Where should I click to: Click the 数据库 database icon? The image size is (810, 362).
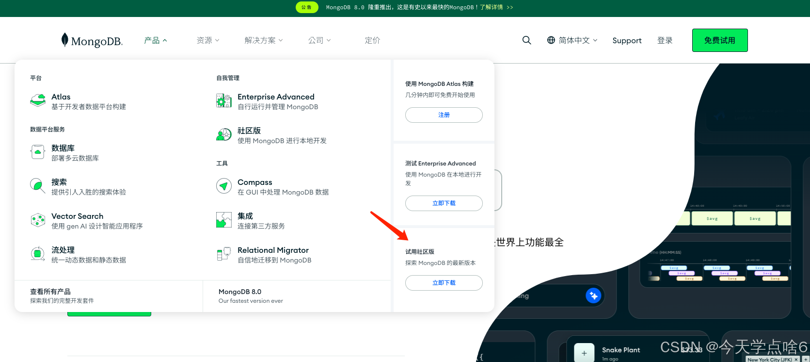coord(38,152)
